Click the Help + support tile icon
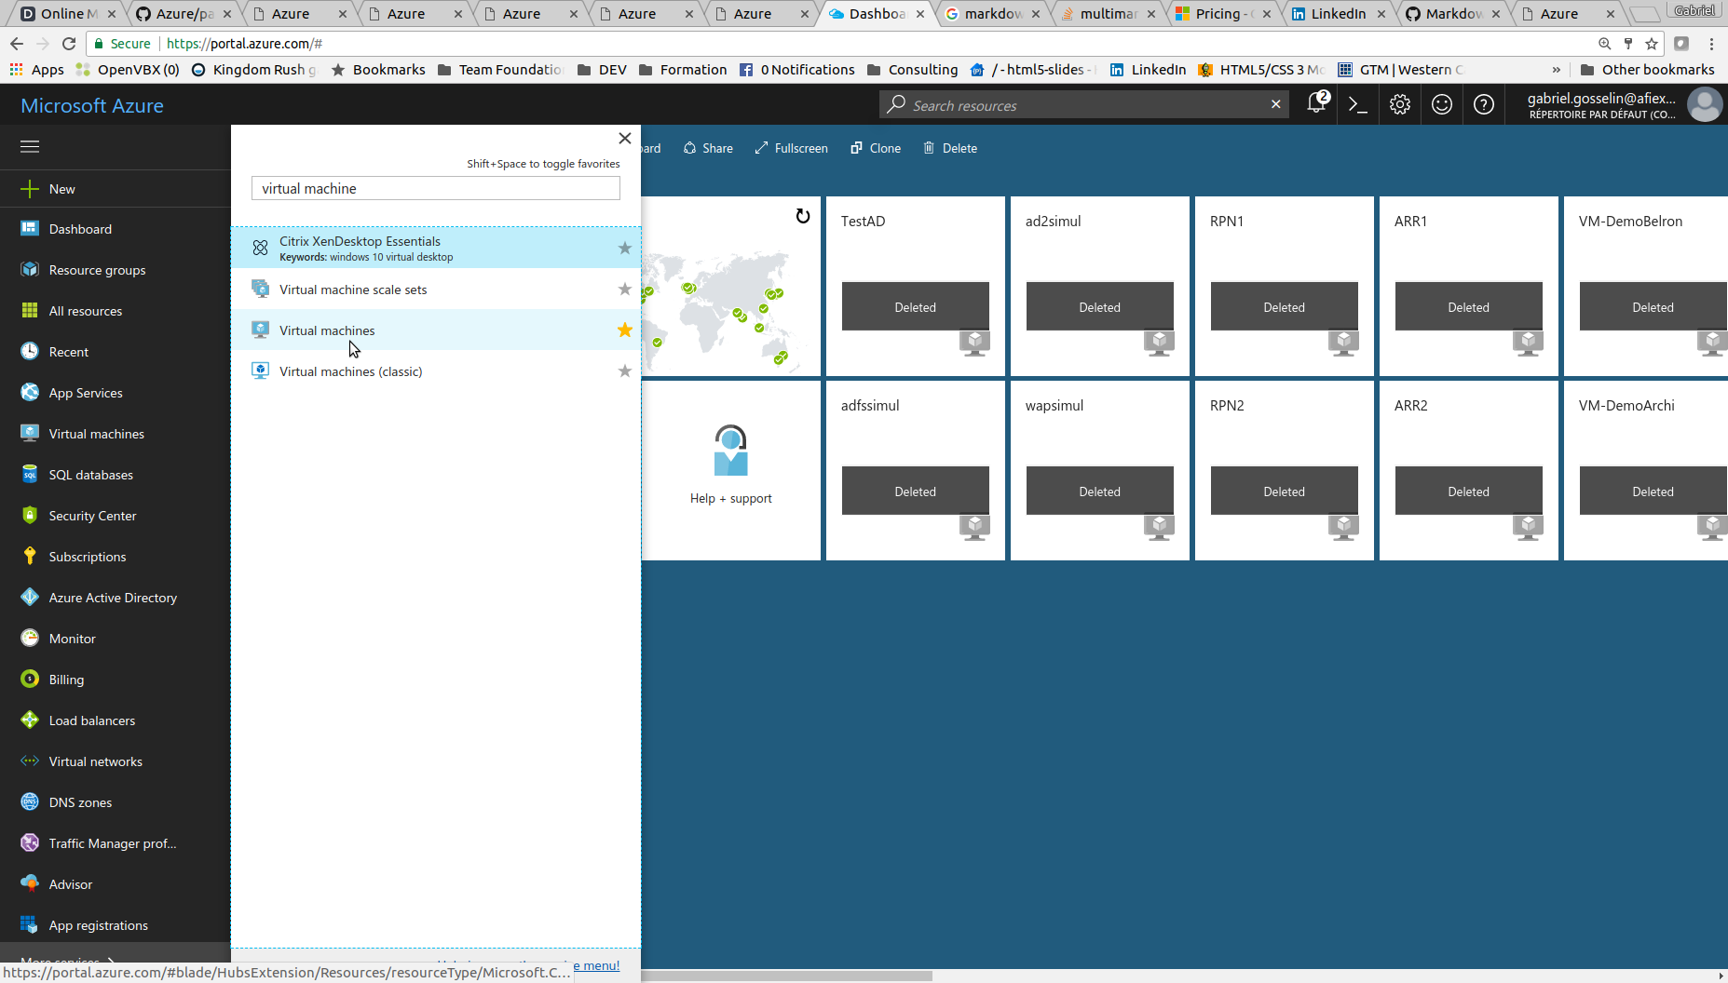1728x983 pixels. (730, 451)
